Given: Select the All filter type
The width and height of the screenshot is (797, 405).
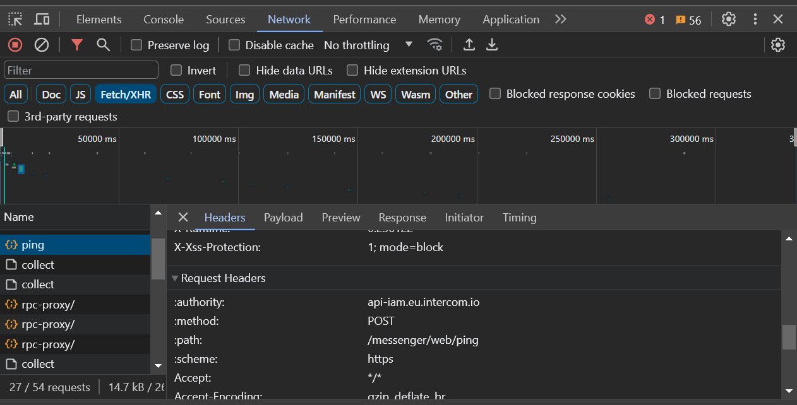Looking at the screenshot, I should 16,95.
